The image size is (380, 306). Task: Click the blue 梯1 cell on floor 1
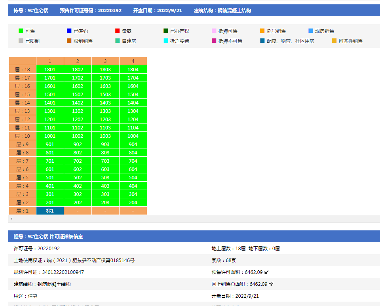50,211
